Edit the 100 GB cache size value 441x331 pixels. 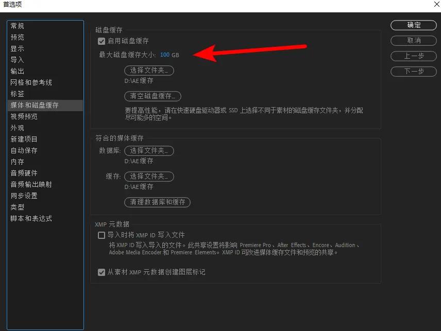tap(165, 54)
